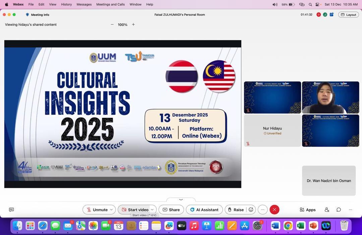362x235 pixels.
Task: Open the chat panel icon
Action: point(339,210)
